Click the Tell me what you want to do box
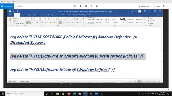Viewport: 172px width, 96px height. (84, 15)
